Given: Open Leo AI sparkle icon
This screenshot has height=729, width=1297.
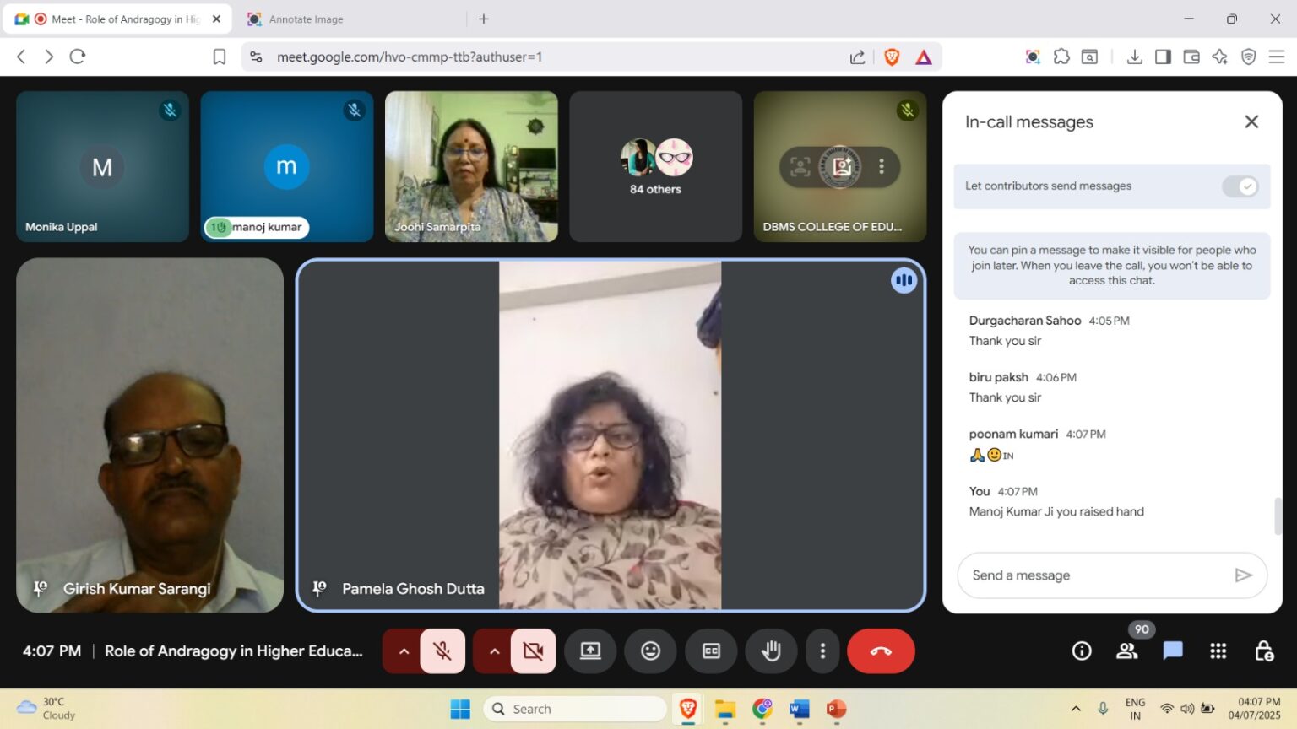Looking at the screenshot, I should 1220,57.
